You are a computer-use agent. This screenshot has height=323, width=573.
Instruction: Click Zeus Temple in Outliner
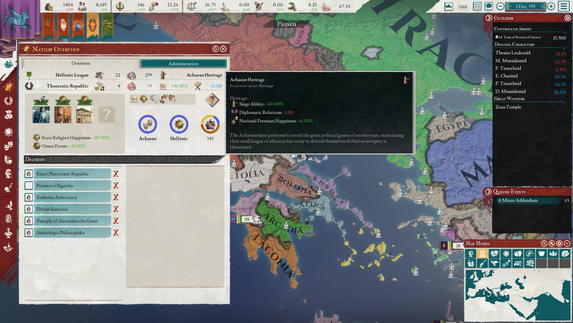508,107
